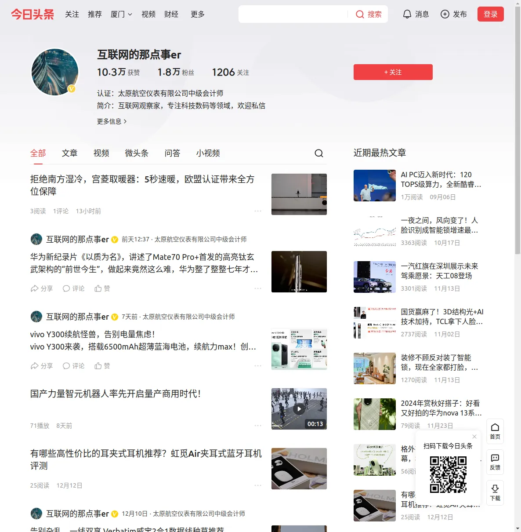Open article 有哪些高性价比的耳夹式耳机推荐
The width and height of the screenshot is (521, 532).
pos(146,459)
